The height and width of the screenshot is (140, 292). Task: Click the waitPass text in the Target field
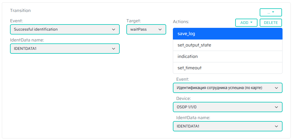click(x=138, y=29)
